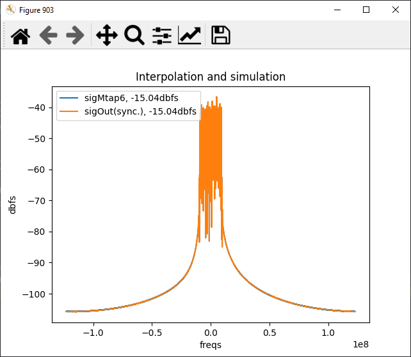Click the plot title Interpolation and simulation
Screen dimensions: 411x357
(211, 77)
